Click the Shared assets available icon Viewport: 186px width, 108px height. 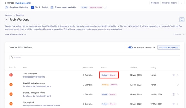(x=52, y=7)
